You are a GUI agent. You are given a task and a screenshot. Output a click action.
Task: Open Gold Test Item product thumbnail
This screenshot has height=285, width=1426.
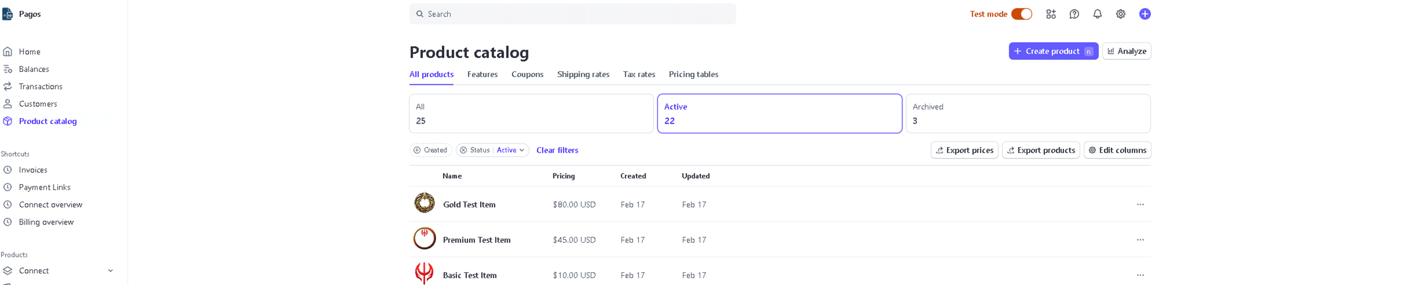click(424, 204)
